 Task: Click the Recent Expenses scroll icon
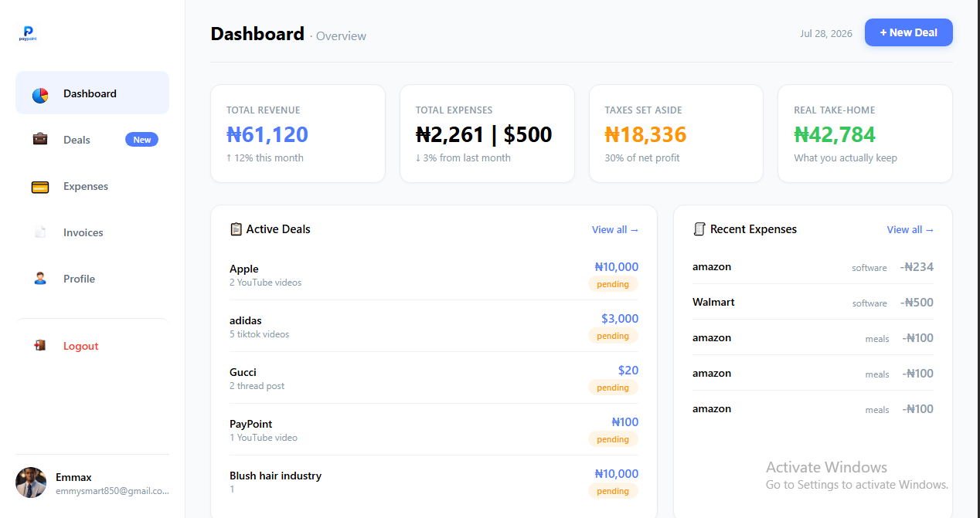click(x=699, y=229)
